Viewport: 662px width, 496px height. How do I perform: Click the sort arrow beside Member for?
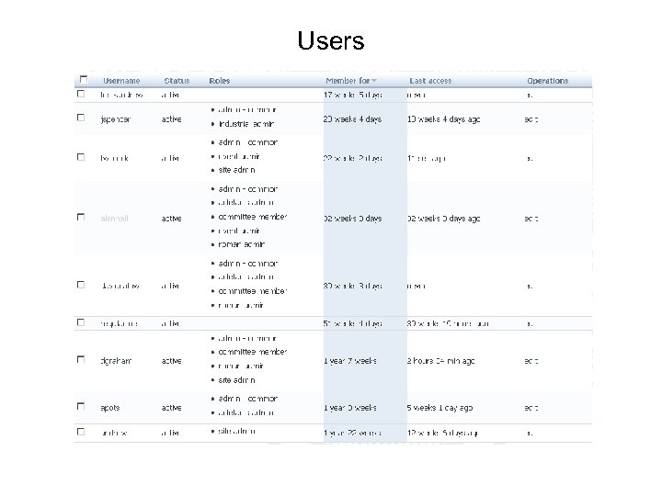(x=374, y=80)
